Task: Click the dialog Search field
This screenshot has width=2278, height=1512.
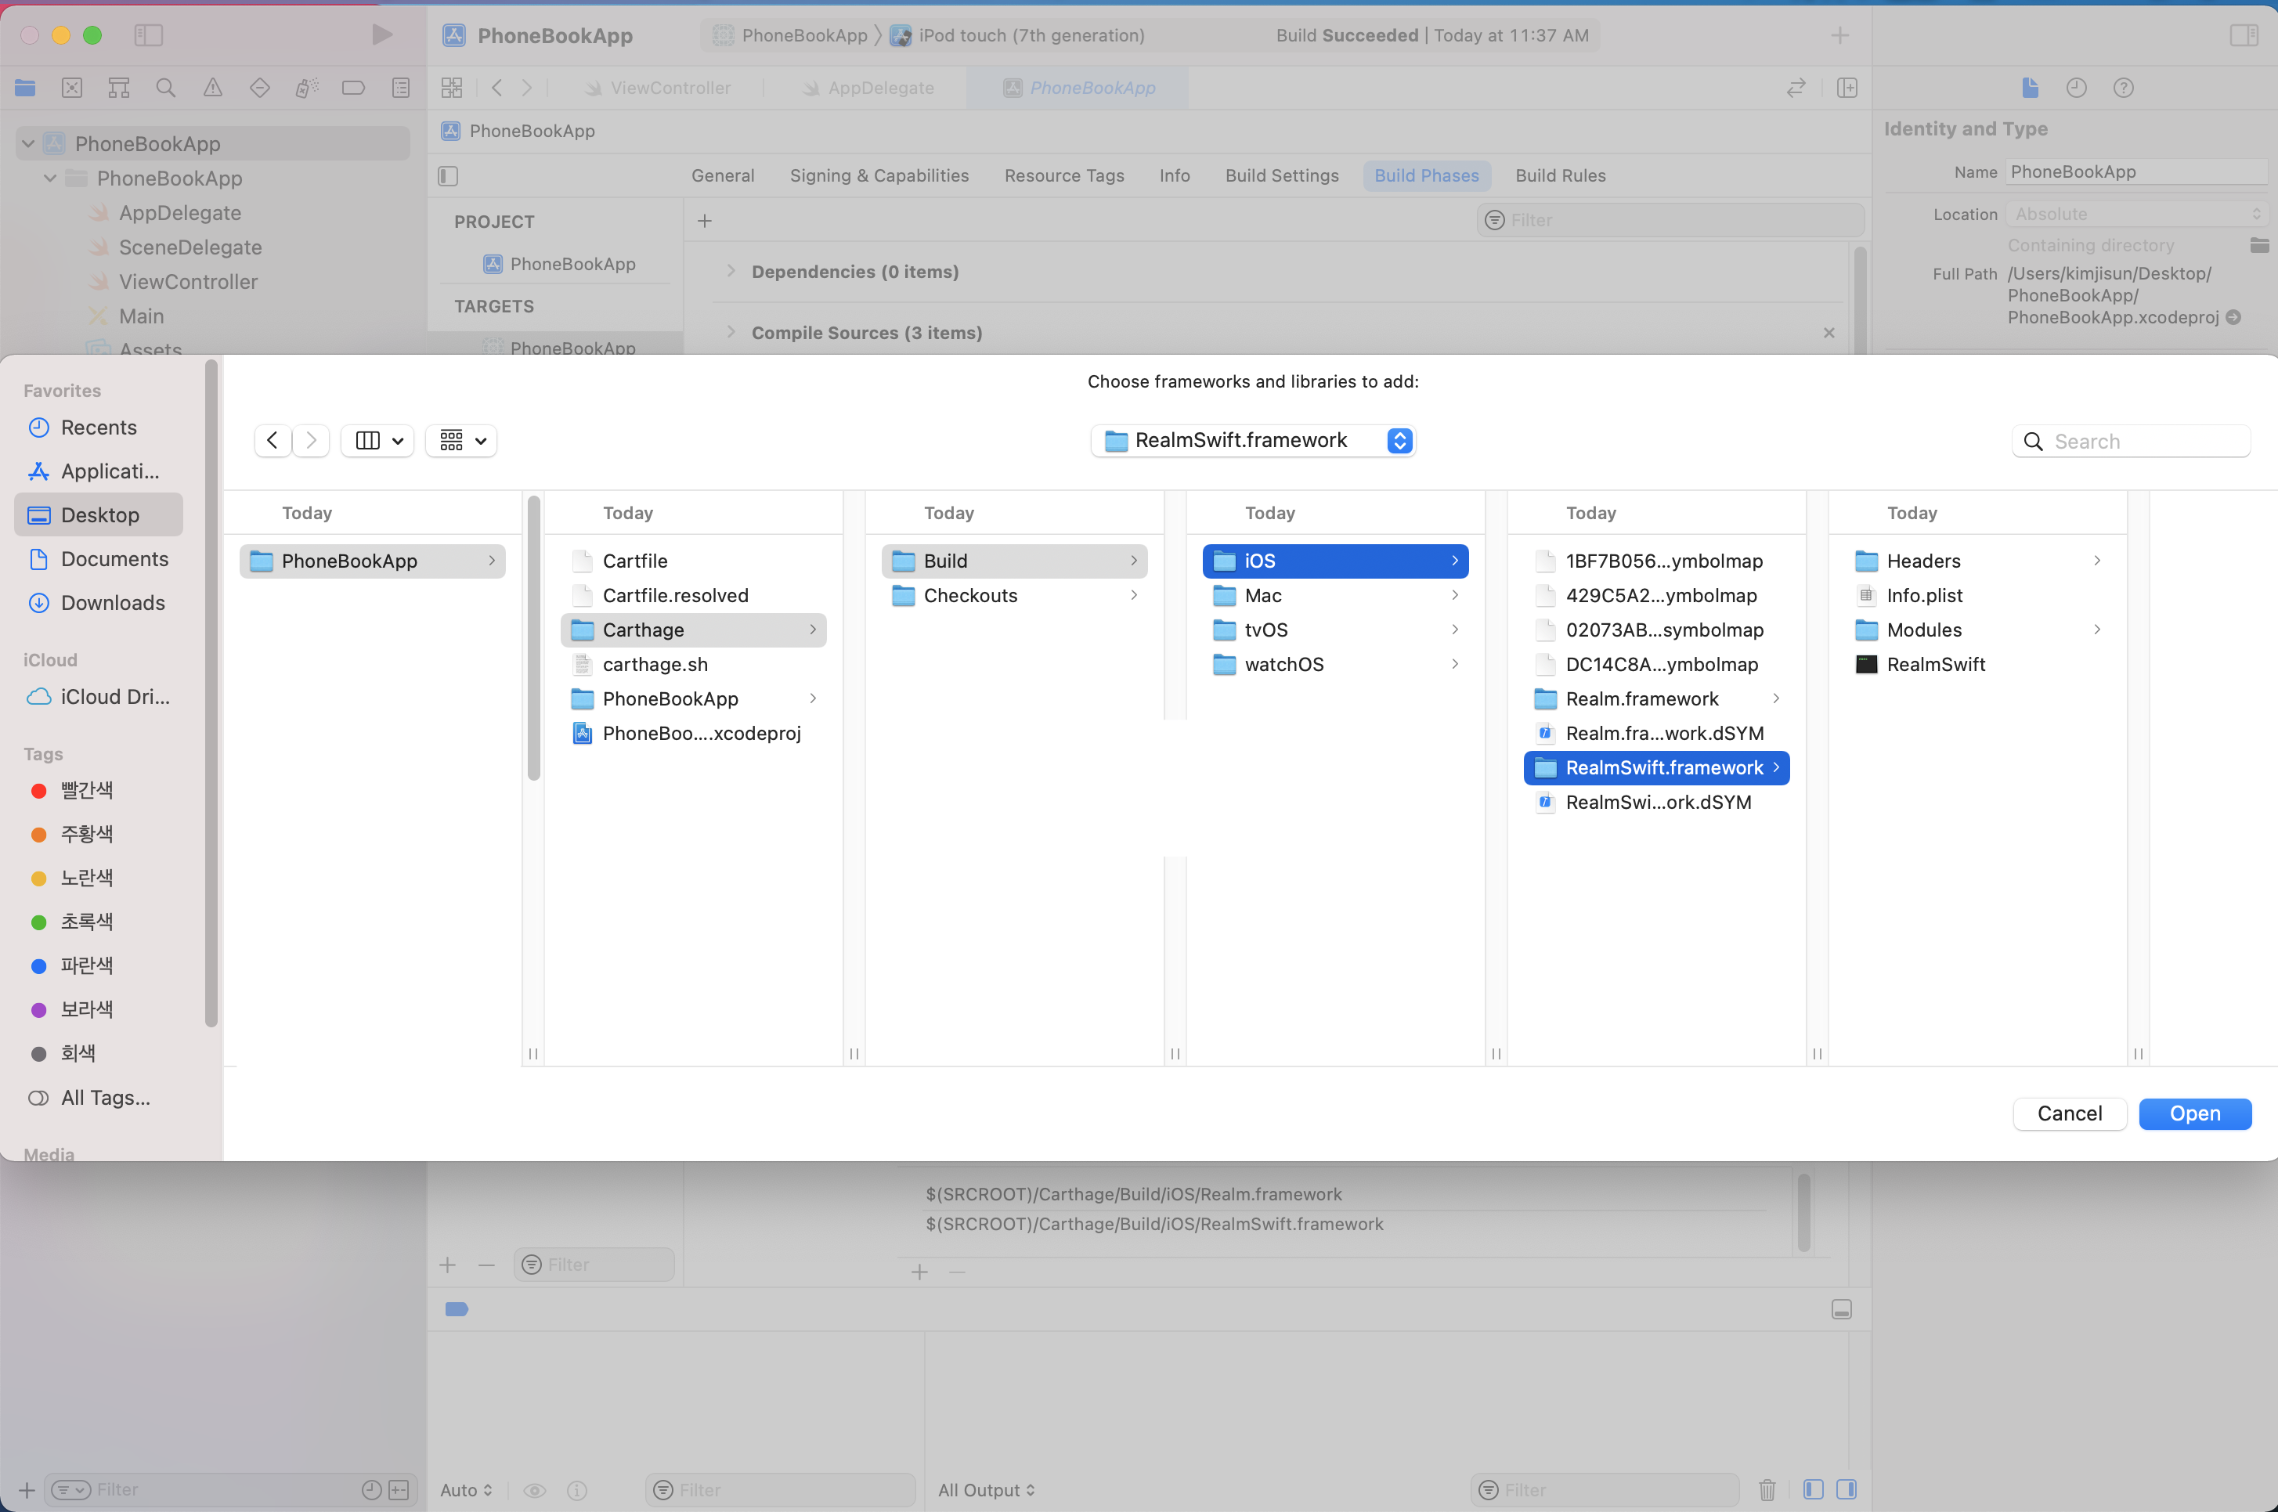Action: coord(2132,442)
